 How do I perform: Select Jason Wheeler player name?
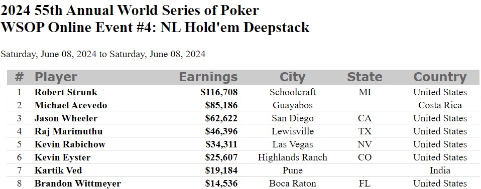[x=66, y=118]
